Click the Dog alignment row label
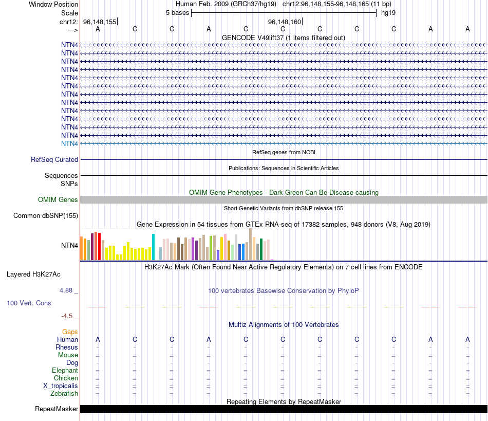Viewport: 488px width, 421px height. tap(72, 363)
